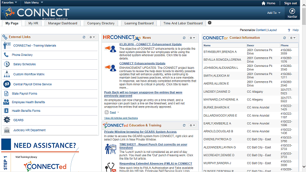
Task: Open CONNECTed Education & Training settings dropdown
Action: [x=192, y=125]
